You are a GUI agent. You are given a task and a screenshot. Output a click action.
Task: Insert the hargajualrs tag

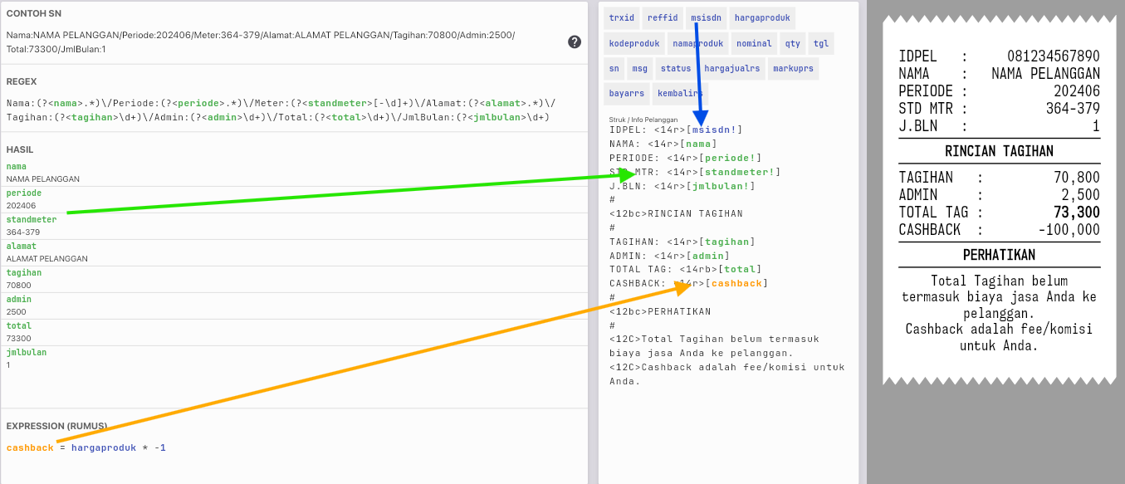(731, 68)
